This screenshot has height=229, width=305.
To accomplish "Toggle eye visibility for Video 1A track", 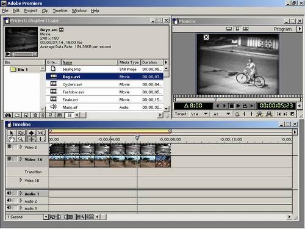I will [9, 159].
